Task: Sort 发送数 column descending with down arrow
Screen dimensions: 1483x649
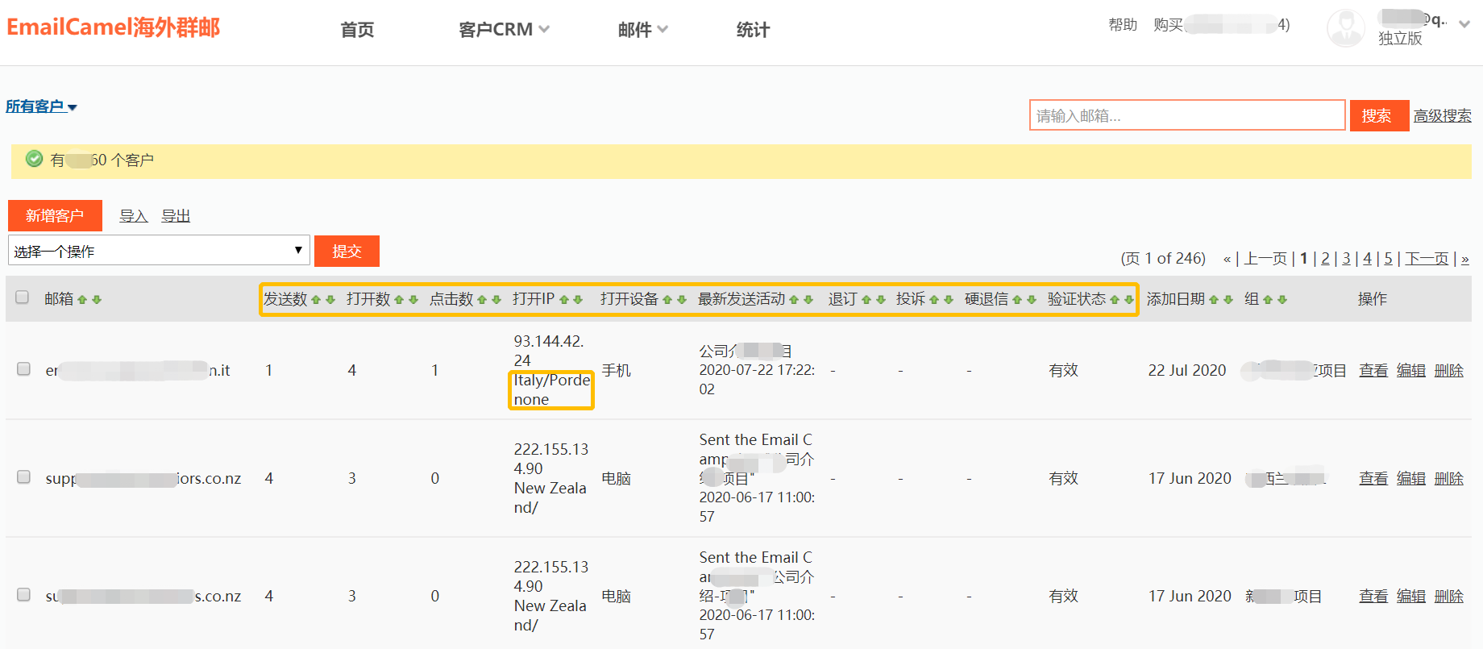Action: [x=330, y=300]
